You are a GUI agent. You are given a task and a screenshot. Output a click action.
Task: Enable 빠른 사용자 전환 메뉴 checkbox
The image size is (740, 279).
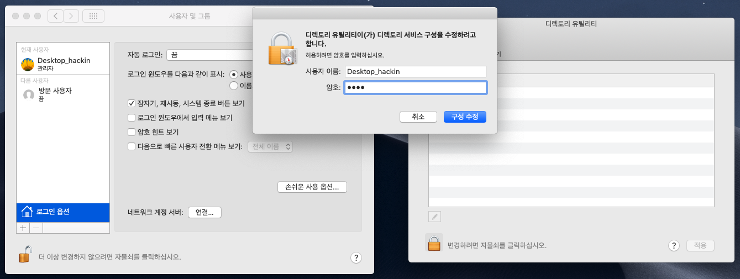pos(132,146)
